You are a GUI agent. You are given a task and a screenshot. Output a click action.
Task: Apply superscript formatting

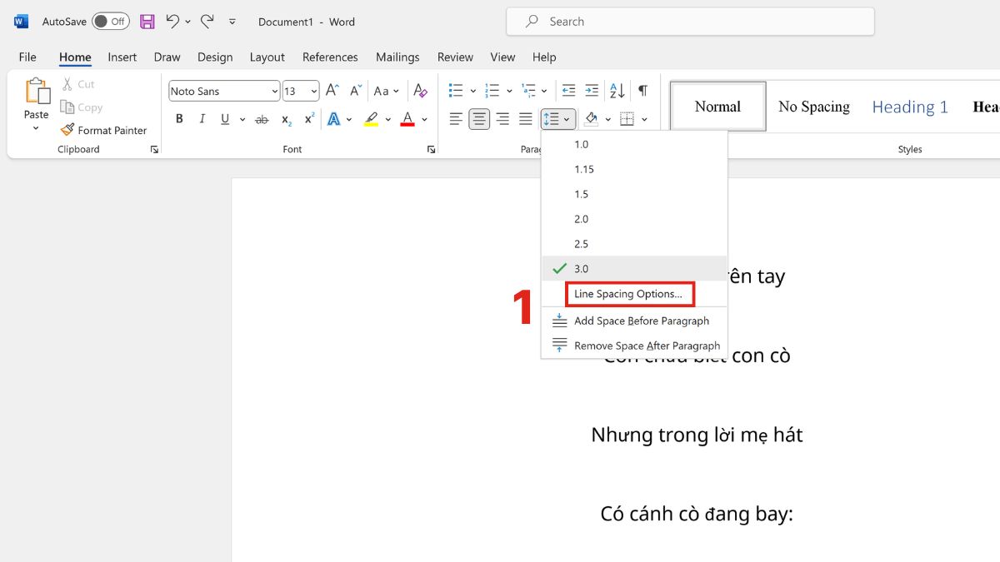click(x=309, y=119)
